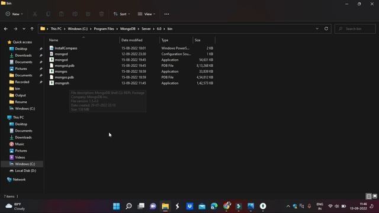Open the weather widget showing Cloudy

15,206
